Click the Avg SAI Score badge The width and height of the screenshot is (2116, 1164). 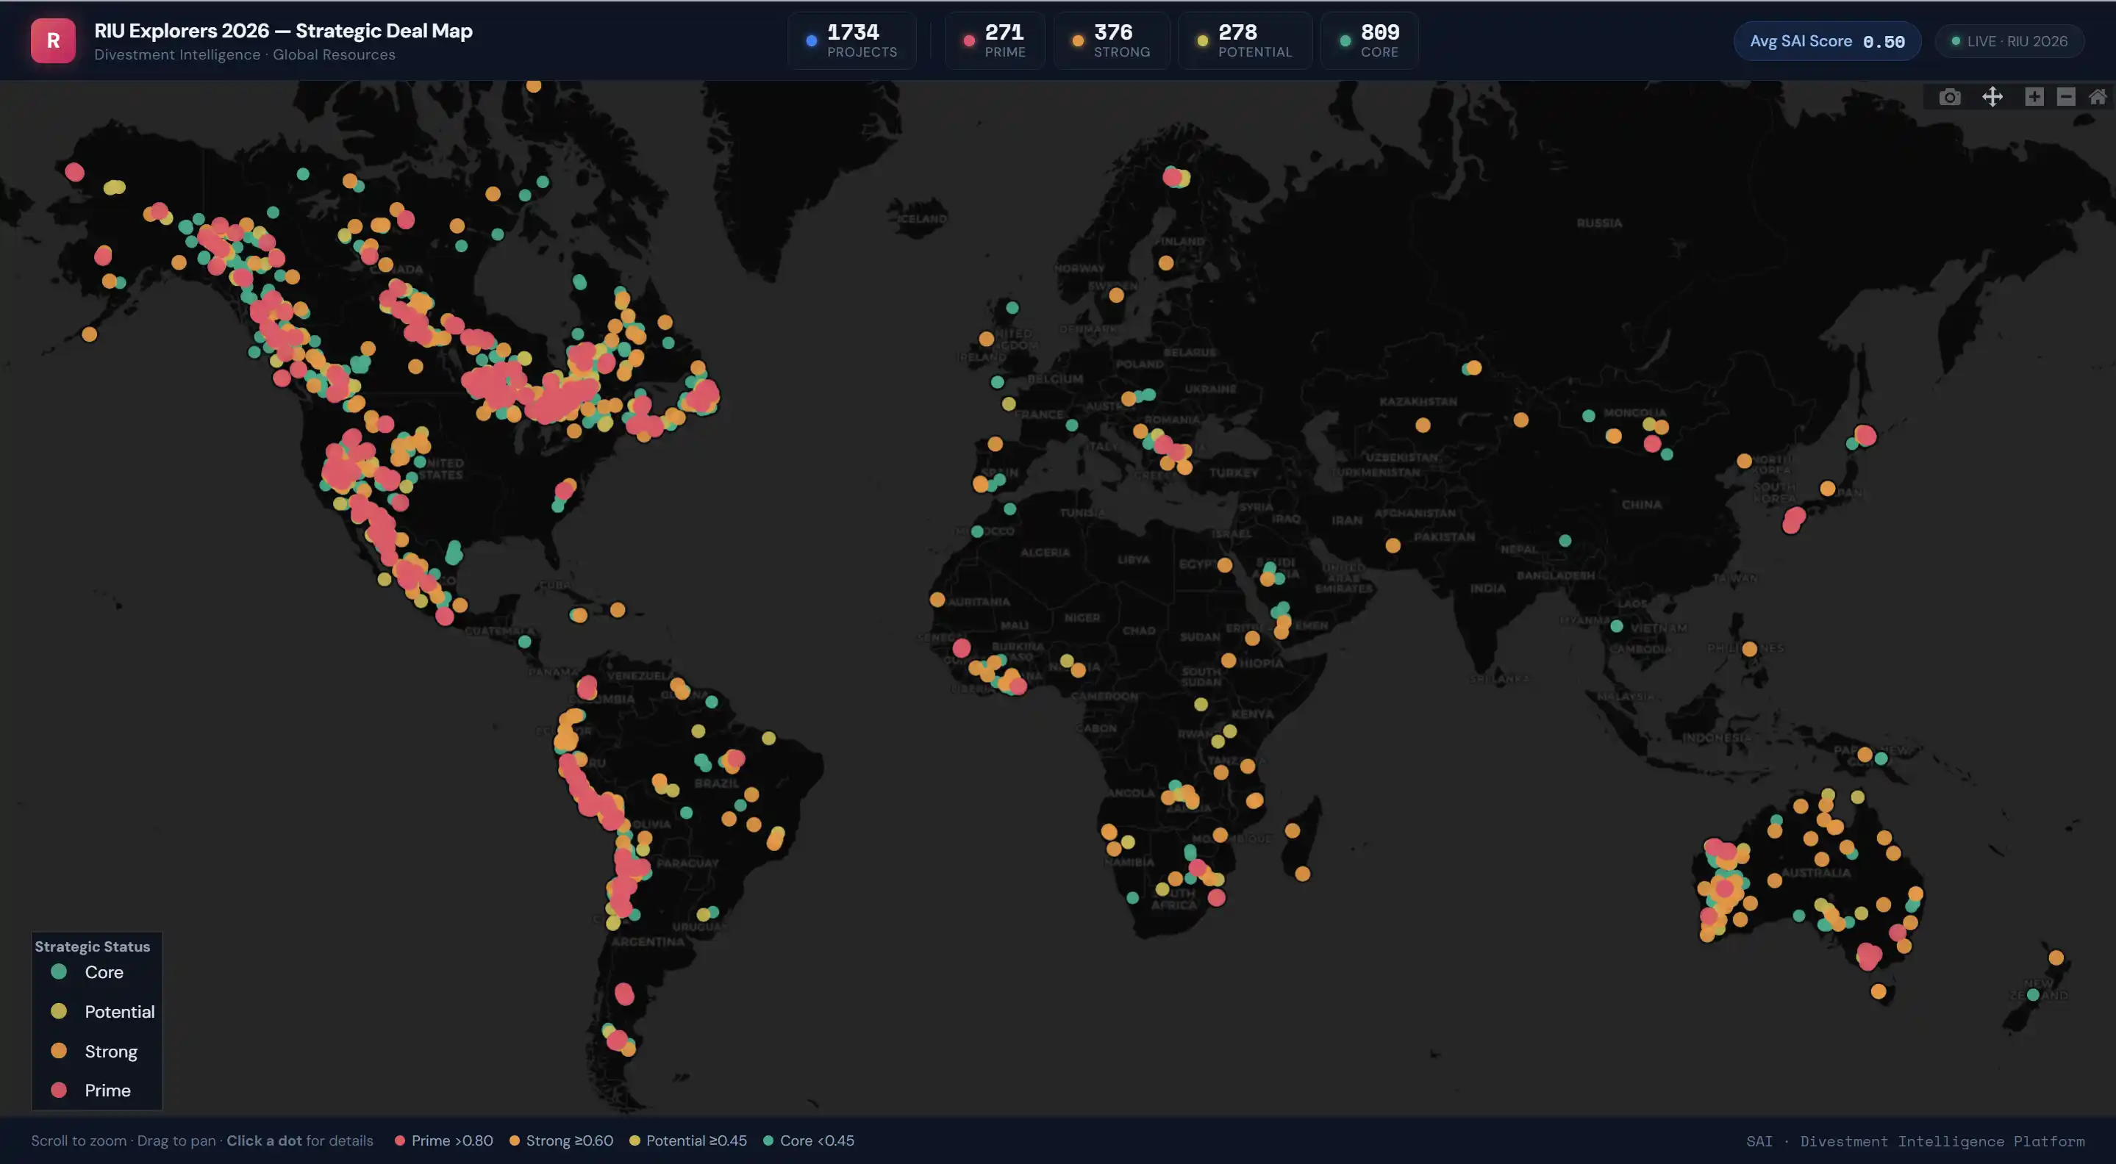coord(1827,41)
